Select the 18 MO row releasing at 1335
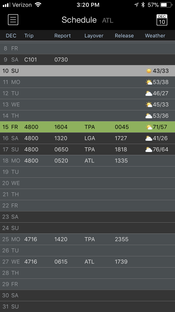Screen dimensions: 175x312 pyautogui.click(x=88, y=160)
